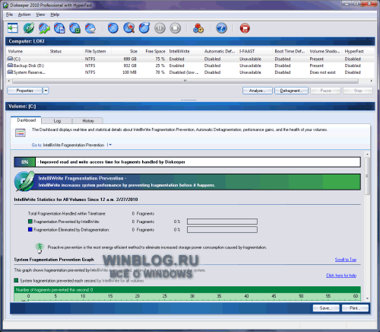Click the '100 MB' size cell
This screenshot has height=332, width=380.
point(129,72)
